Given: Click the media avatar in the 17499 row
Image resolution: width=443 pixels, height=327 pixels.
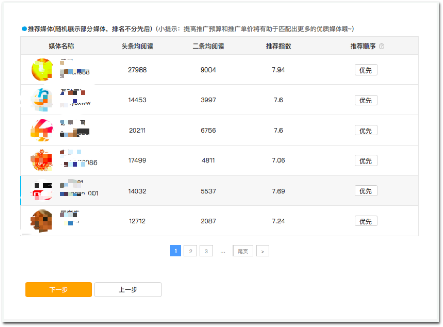Looking at the screenshot, I should [42, 160].
